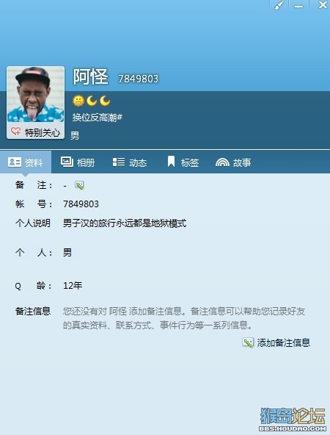Click the edit remark pencil icon beside 备注
Image resolution: width=330 pixels, height=435 pixels.
pyautogui.click(x=79, y=185)
